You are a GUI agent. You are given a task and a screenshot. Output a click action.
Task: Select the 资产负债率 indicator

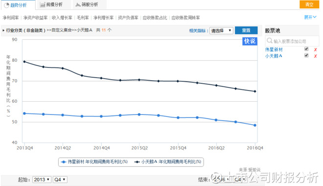click(x=128, y=18)
